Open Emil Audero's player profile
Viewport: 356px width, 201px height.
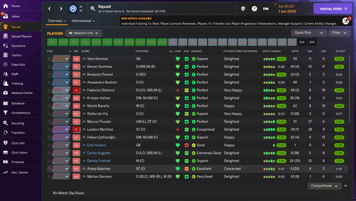coord(97,145)
